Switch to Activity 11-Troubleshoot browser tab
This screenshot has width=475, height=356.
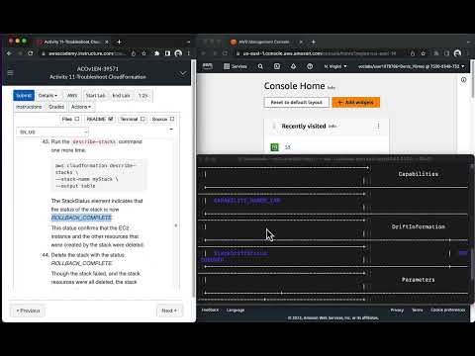(x=72, y=42)
